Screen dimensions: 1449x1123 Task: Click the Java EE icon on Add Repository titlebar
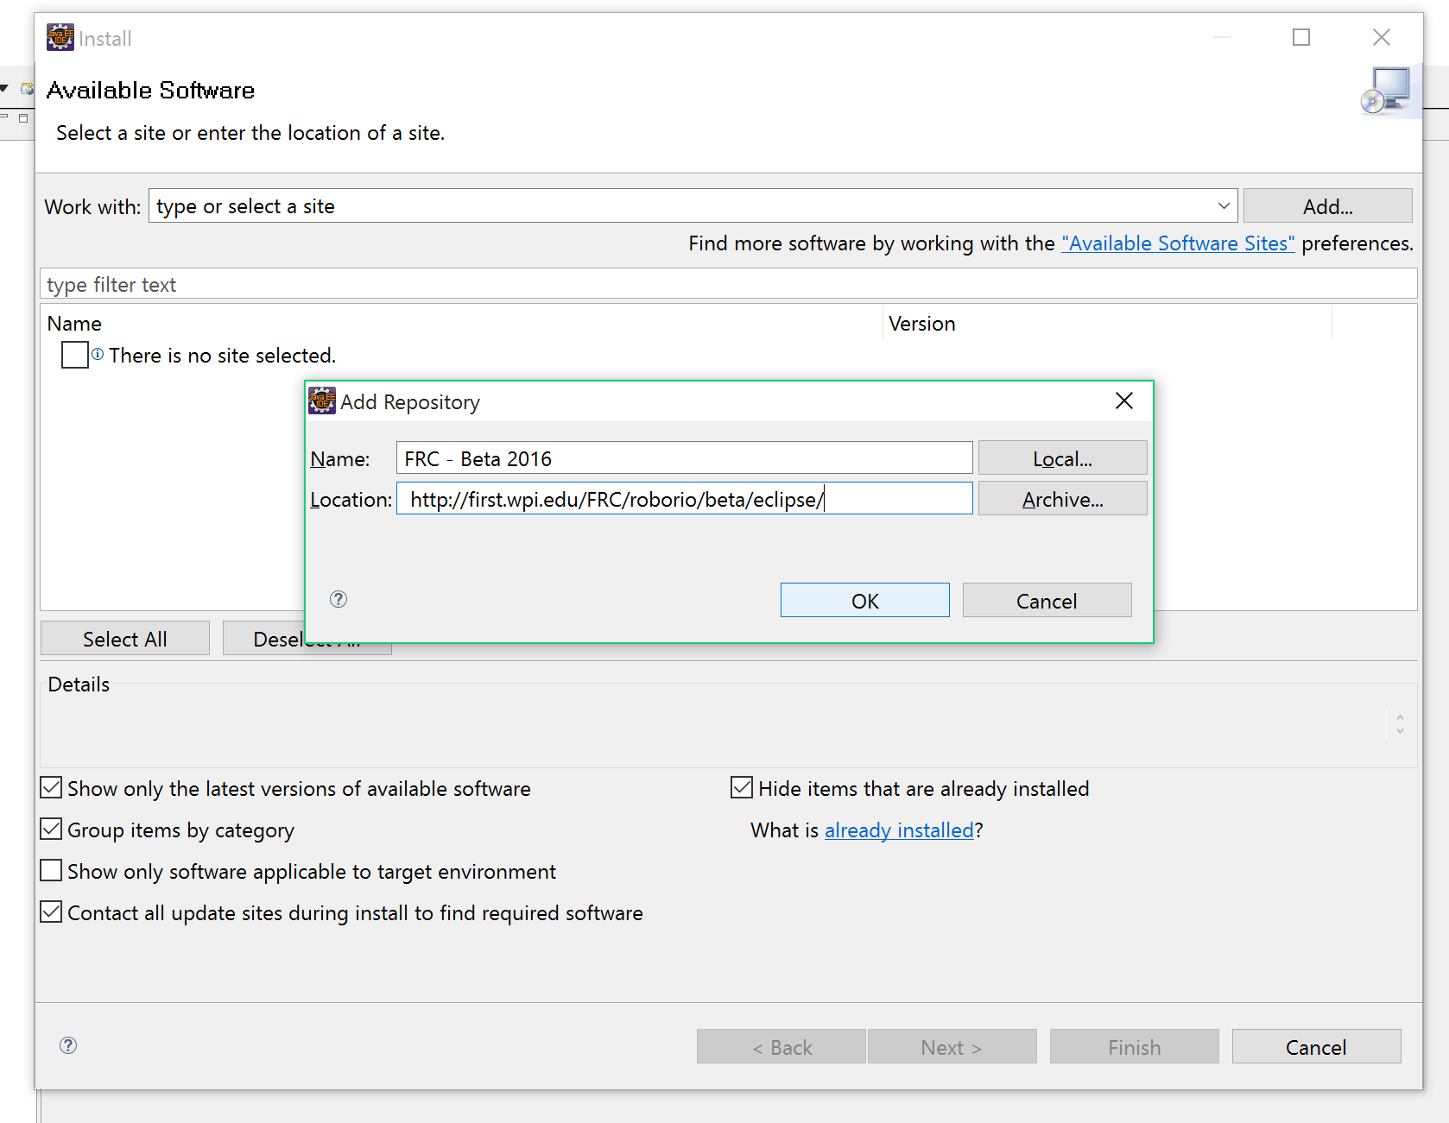(320, 401)
